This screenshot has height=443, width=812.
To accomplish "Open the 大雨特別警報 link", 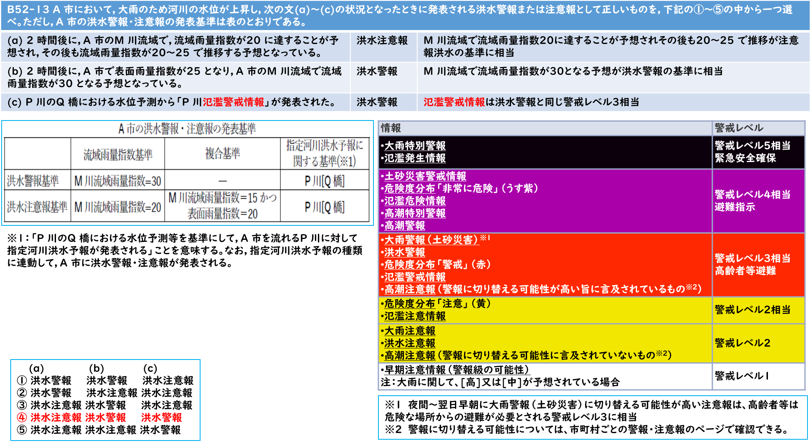I will [x=415, y=146].
